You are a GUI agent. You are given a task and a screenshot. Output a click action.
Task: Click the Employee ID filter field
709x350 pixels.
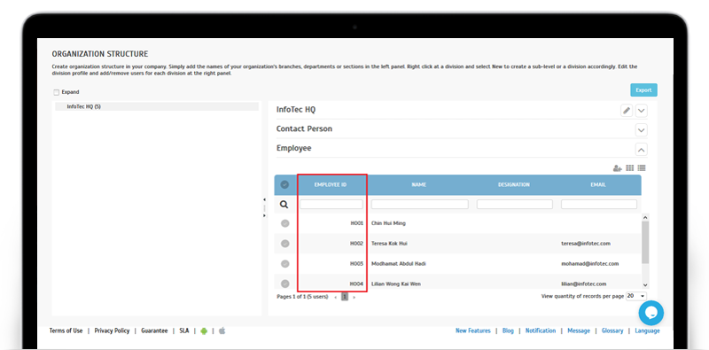[331, 205]
